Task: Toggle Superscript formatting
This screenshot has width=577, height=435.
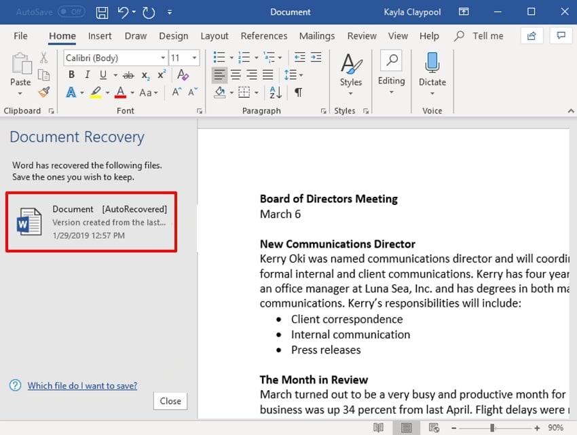Action: [x=160, y=75]
